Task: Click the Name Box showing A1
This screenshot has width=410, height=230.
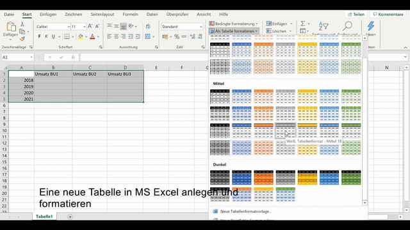Action: click(x=17, y=57)
